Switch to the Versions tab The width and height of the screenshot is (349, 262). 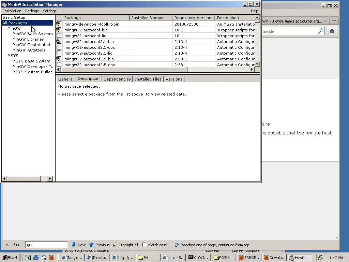pos(174,79)
